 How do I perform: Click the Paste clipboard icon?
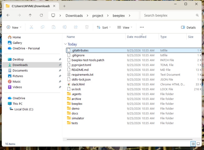point(53,27)
